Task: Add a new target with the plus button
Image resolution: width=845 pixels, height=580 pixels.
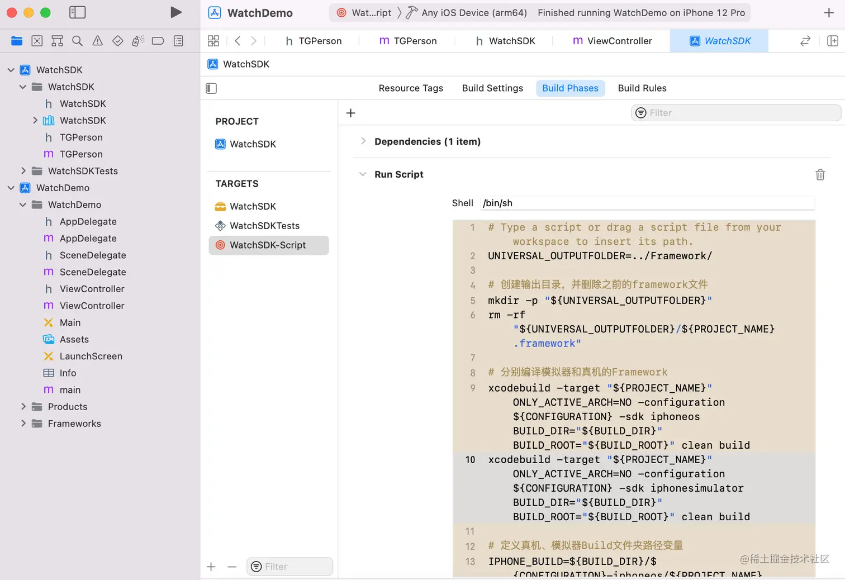Action: [211, 567]
